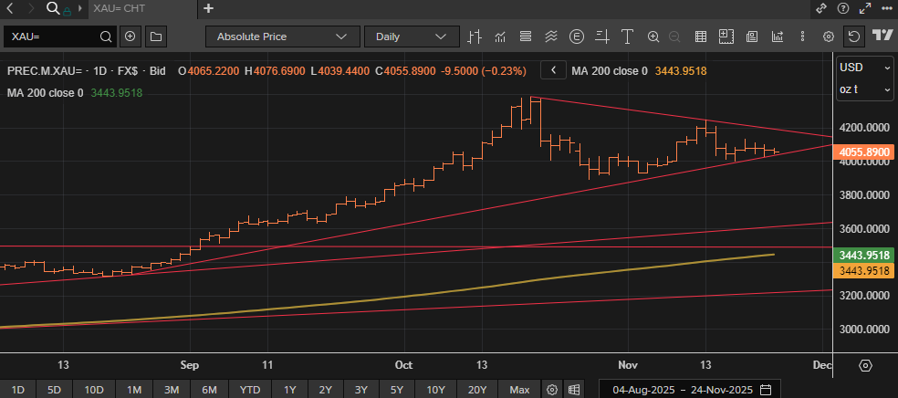The image size is (898, 398).
Task: Click the zoom in magnifier icon
Action: click(653, 37)
